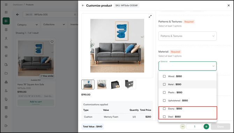This screenshot has width=234, height=133.
Task: Open the folder icon in sidebar
Action: 6,73
